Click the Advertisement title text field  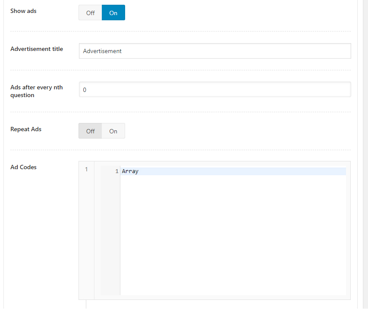click(x=214, y=51)
